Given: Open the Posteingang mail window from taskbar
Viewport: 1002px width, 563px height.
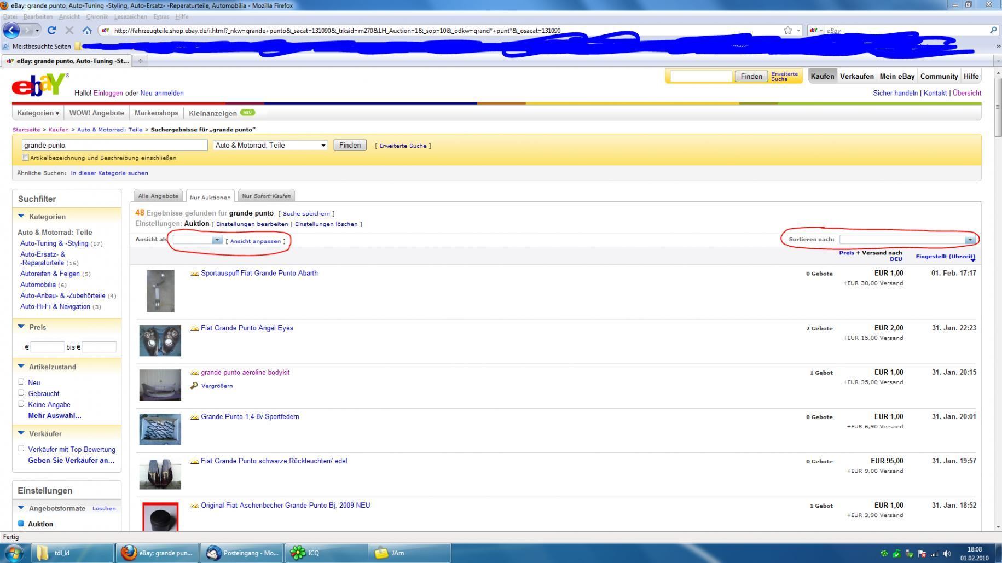Looking at the screenshot, I should (x=242, y=553).
